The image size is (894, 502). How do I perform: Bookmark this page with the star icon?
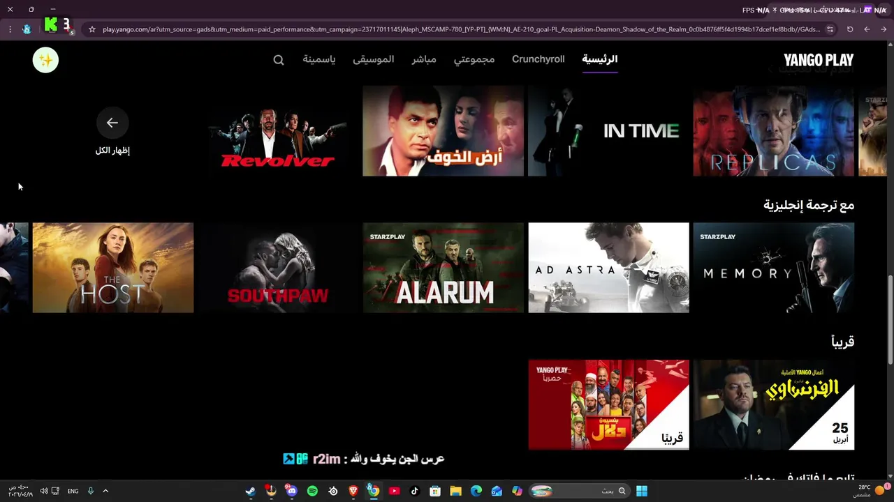pyautogui.click(x=91, y=29)
